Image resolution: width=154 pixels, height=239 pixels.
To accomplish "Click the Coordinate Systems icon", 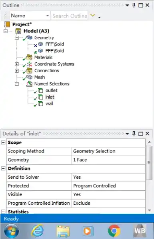I will [29, 64].
